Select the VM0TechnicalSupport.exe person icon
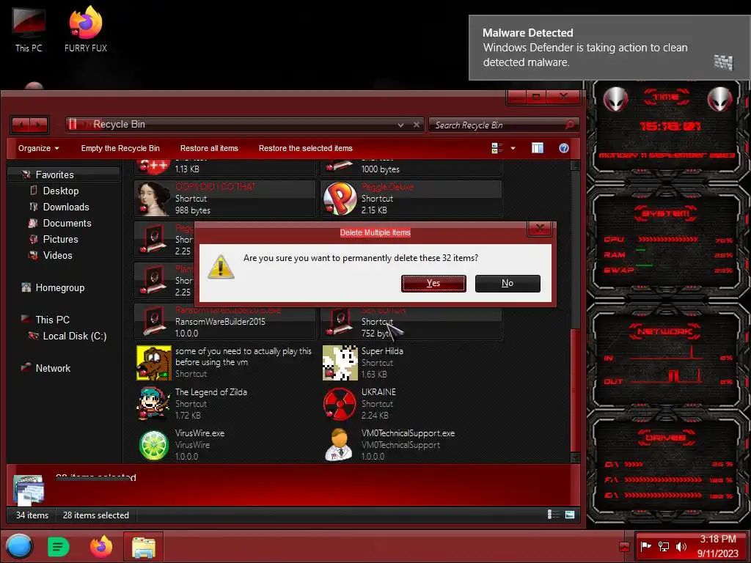This screenshot has width=751, height=563. click(x=339, y=445)
